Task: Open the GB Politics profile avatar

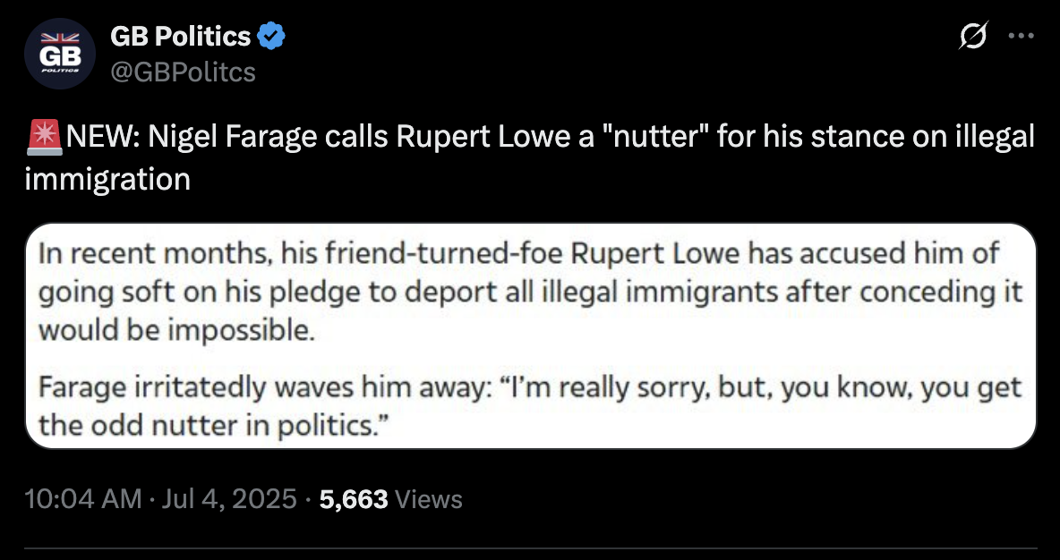Action: click(x=59, y=54)
